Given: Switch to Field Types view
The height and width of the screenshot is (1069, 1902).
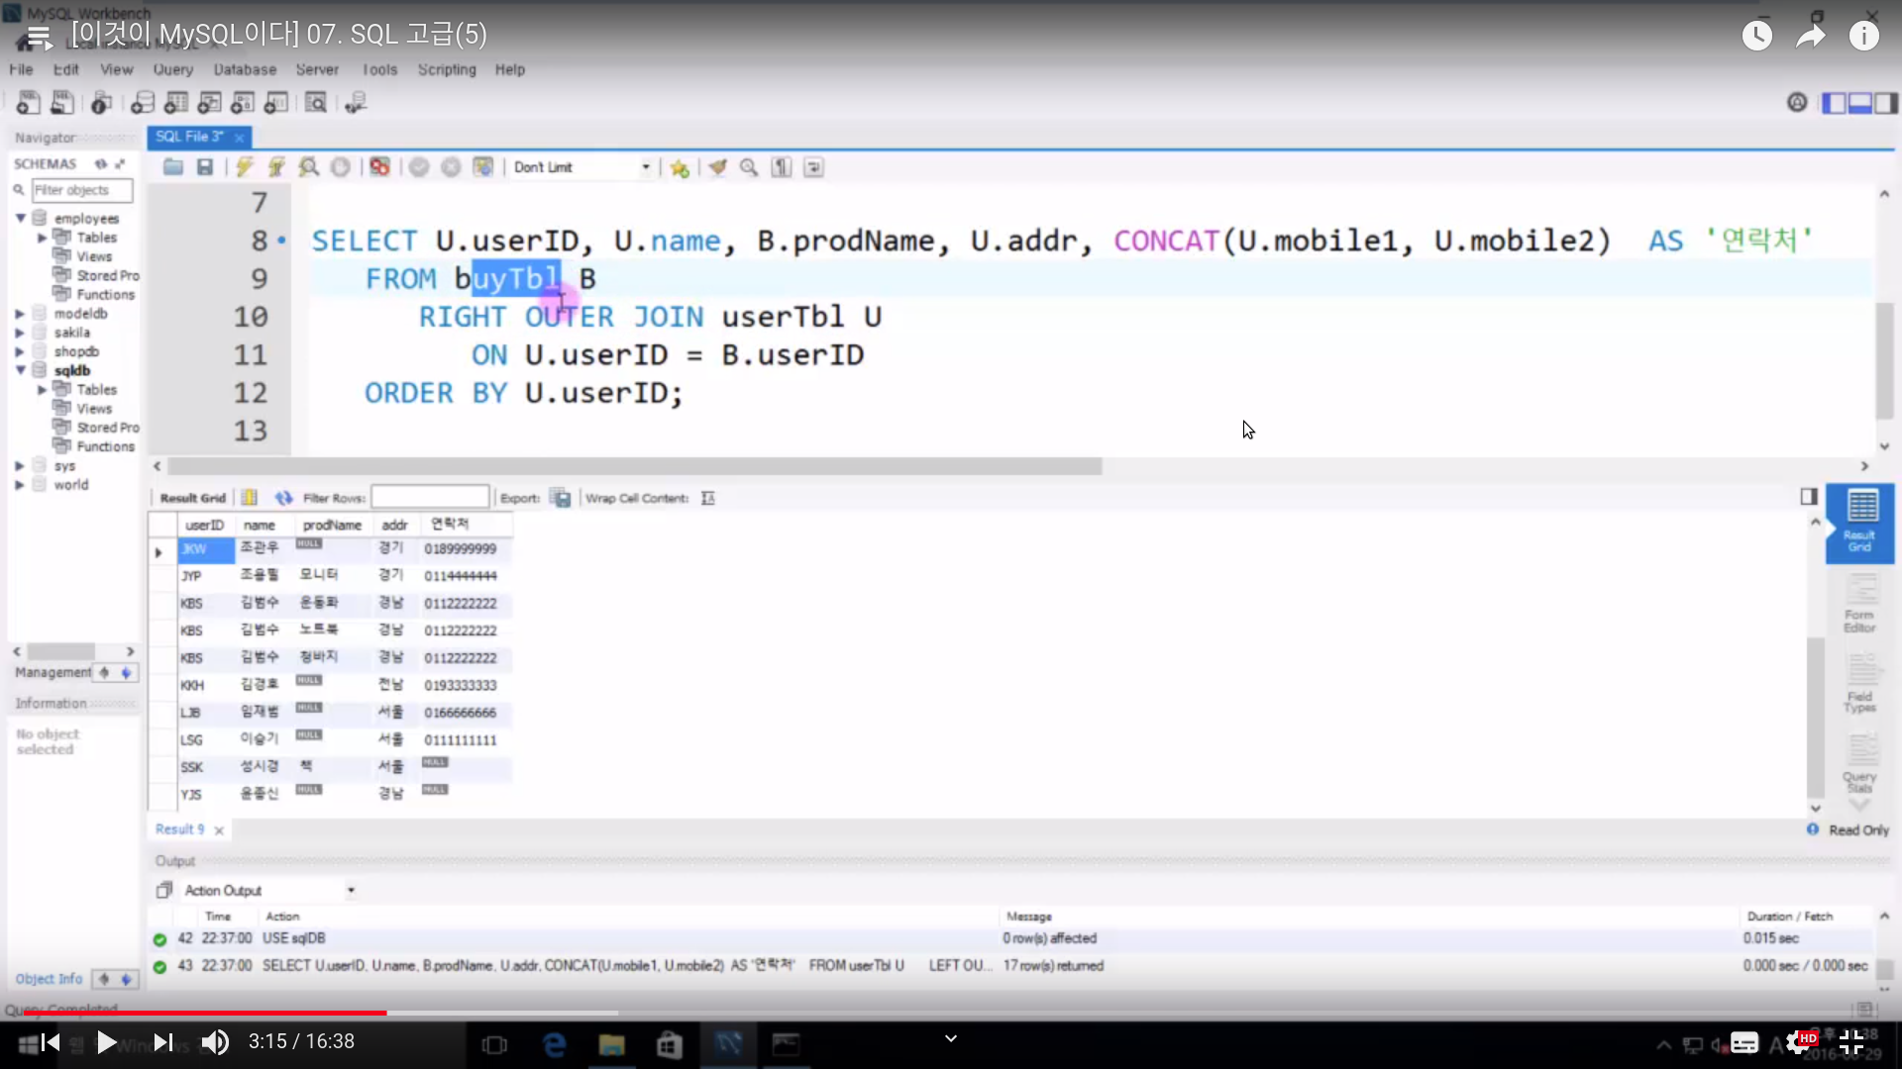Looking at the screenshot, I should (1859, 685).
